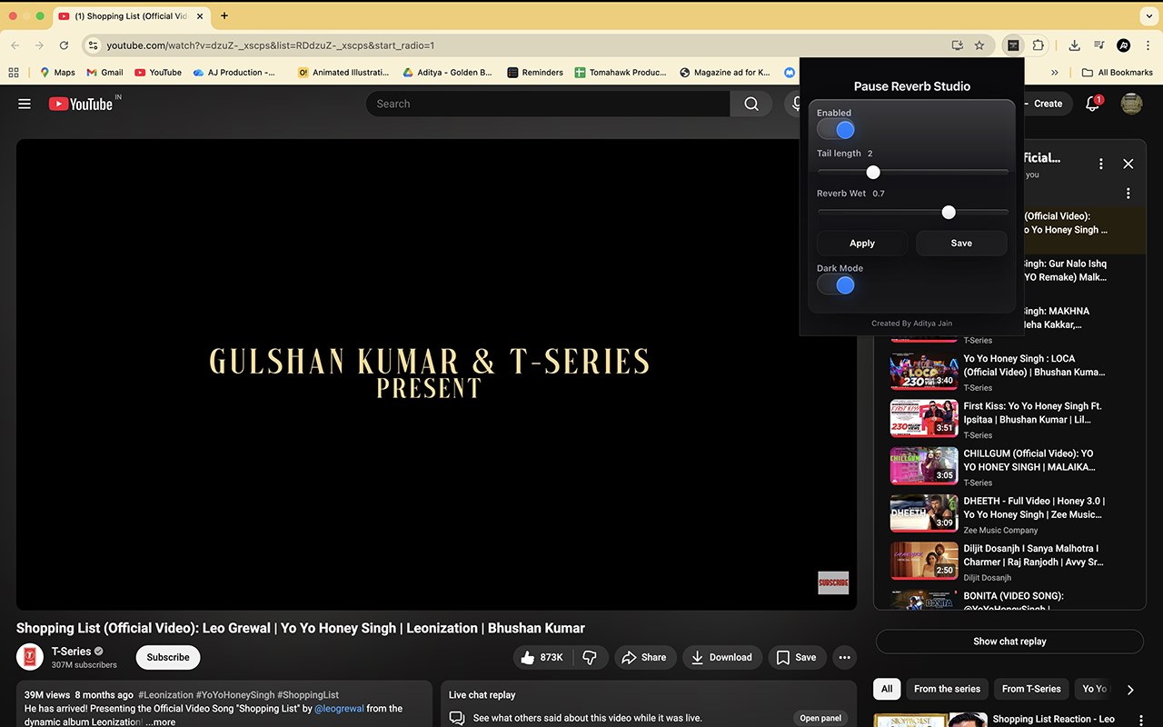The width and height of the screenshot is (1163, 727).
Task: Toggle the Dark Mode switch
Action: 836,285
